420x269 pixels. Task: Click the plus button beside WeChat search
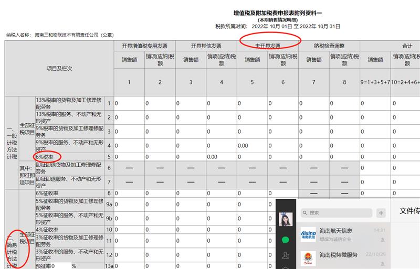tap(381, 213)
